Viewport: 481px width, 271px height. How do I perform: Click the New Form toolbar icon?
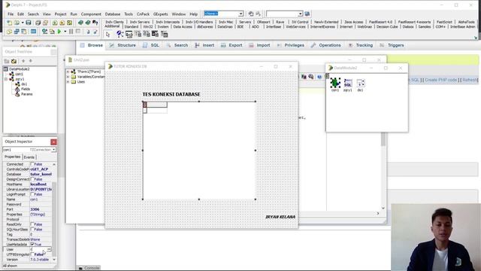tap(33, 32)
